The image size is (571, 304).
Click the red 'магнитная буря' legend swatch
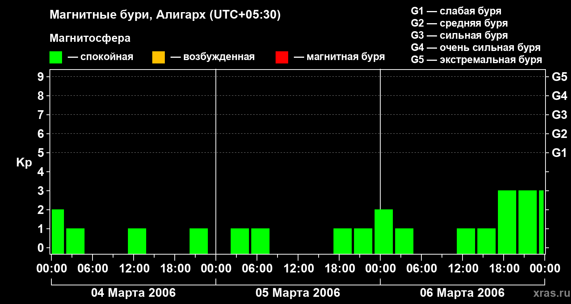(x=282, y=57)
